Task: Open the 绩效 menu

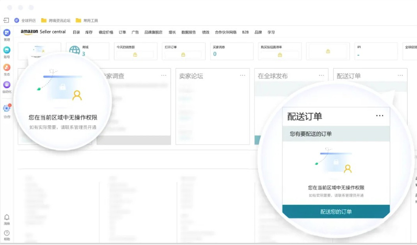Action: (x=206, y=32)
